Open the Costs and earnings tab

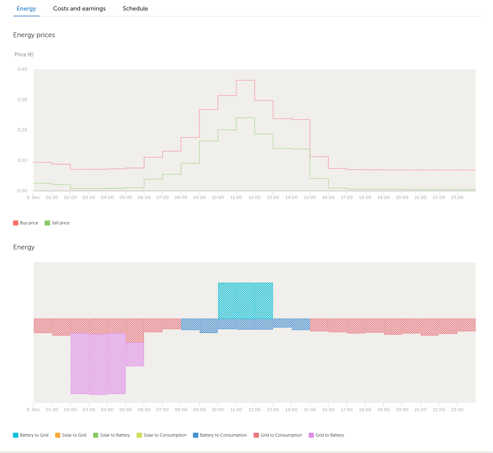click(x=79, y=9)
